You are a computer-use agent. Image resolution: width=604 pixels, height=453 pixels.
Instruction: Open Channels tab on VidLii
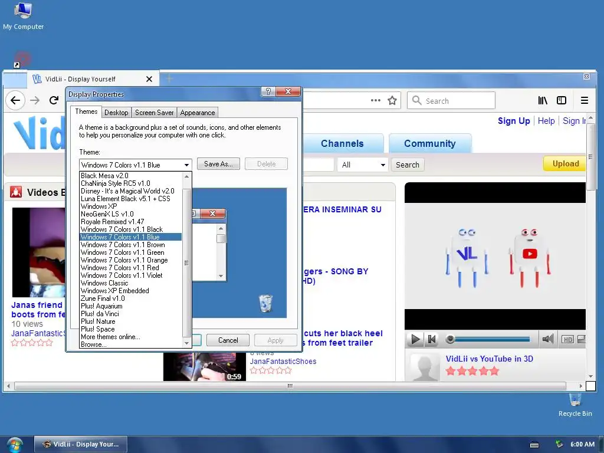pyautogui.click(x=342, y=144)
